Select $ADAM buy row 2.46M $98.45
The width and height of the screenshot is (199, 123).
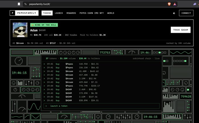click(x=102, y=89)
